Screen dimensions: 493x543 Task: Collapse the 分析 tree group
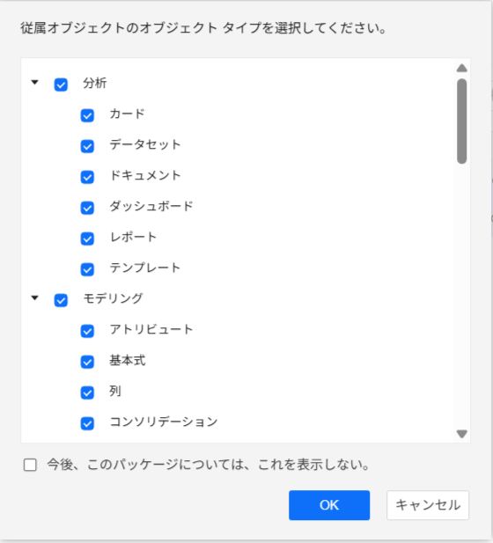pyautogui.click(x=34, y=83)
